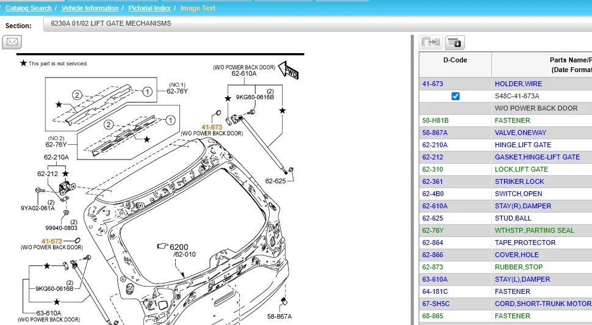Click the parts list download icon

point(455,42)
